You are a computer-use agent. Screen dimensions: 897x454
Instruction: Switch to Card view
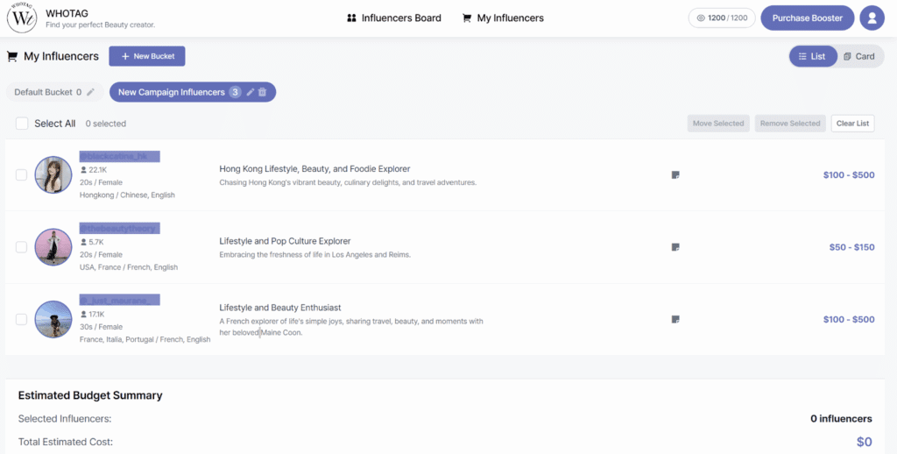(858, 56)
